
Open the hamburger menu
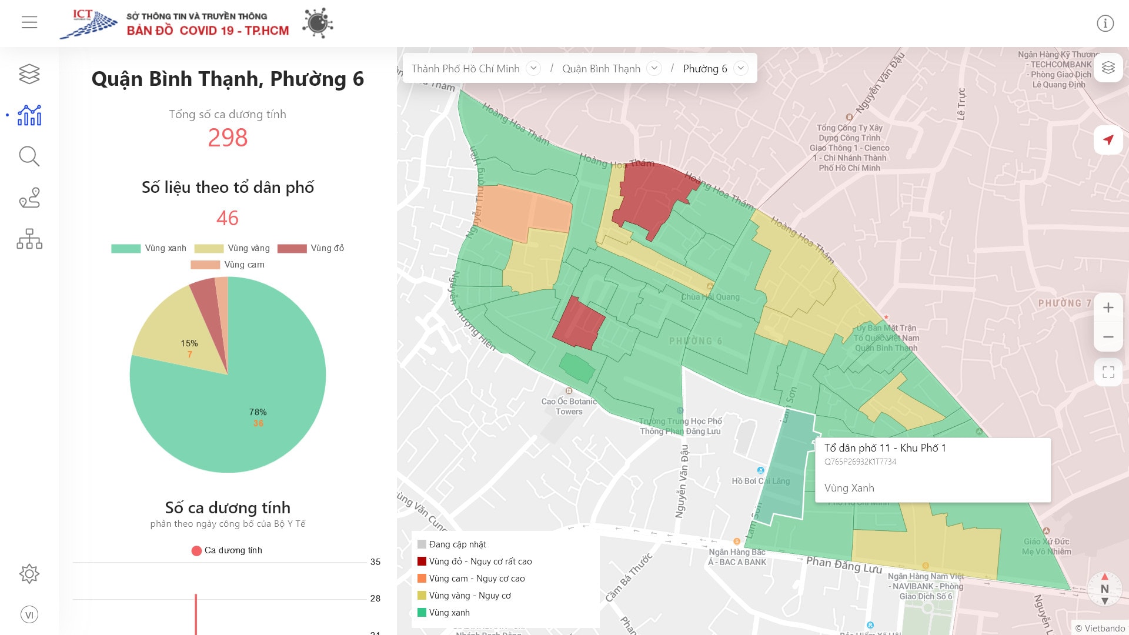29,22
